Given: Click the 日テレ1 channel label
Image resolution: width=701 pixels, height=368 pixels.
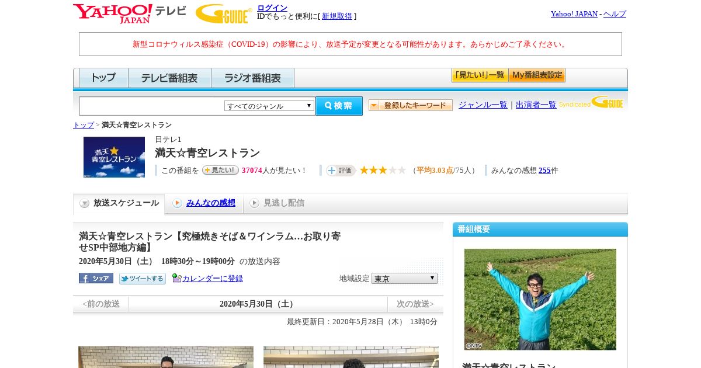Looking at the screenshot, I should click(x=168, y=140).
